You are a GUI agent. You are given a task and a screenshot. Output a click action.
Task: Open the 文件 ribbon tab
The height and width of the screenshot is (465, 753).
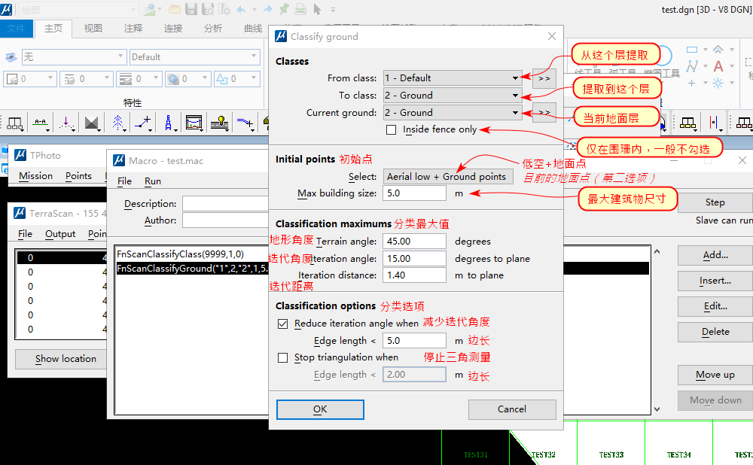(17, 29)
